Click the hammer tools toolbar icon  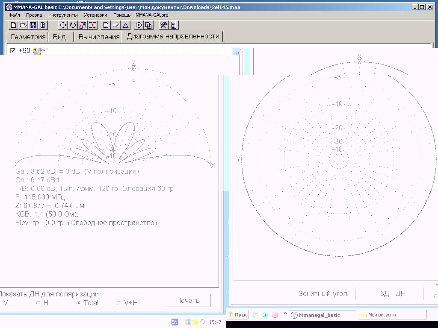[x=163, y=25]
